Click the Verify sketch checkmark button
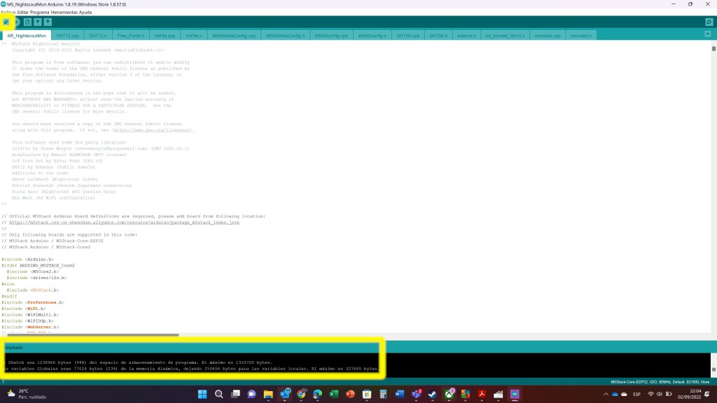Viewport: 717px width, 403px height. point(6,22)
